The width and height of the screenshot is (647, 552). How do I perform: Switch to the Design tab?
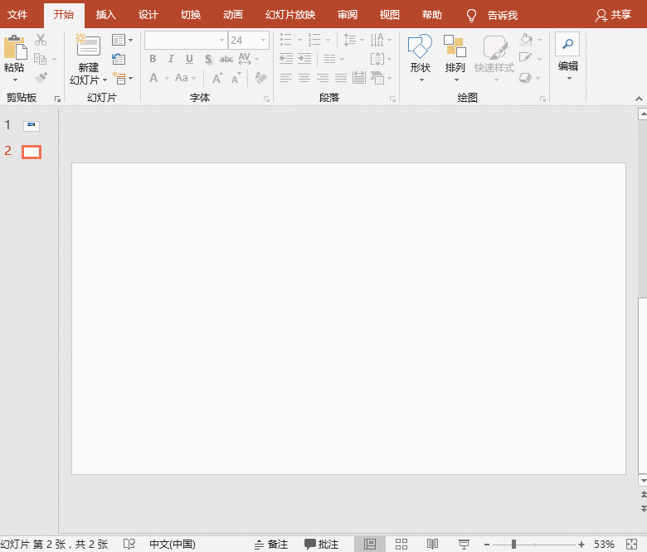(x=148, y=15)
